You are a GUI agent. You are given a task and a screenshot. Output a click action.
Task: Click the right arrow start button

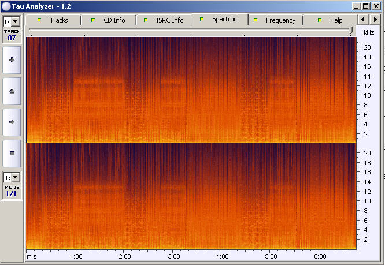(x=12, y=122)
